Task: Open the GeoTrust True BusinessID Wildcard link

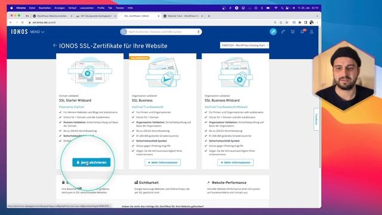Action: coord(226,107)
